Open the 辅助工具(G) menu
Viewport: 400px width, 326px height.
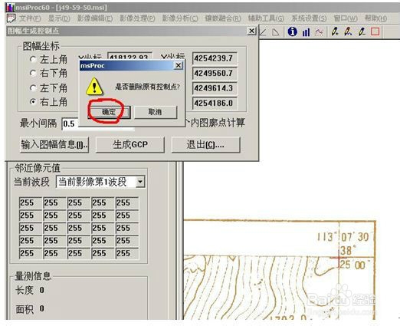click(x=266, y=18)
